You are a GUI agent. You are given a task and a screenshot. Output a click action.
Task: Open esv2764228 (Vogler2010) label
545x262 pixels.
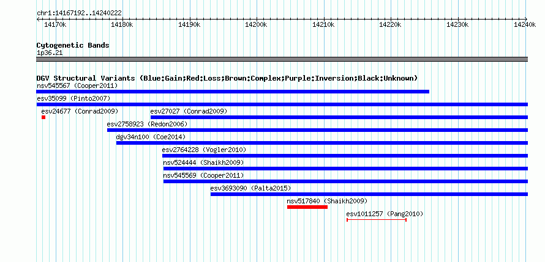tap(204, 150)
